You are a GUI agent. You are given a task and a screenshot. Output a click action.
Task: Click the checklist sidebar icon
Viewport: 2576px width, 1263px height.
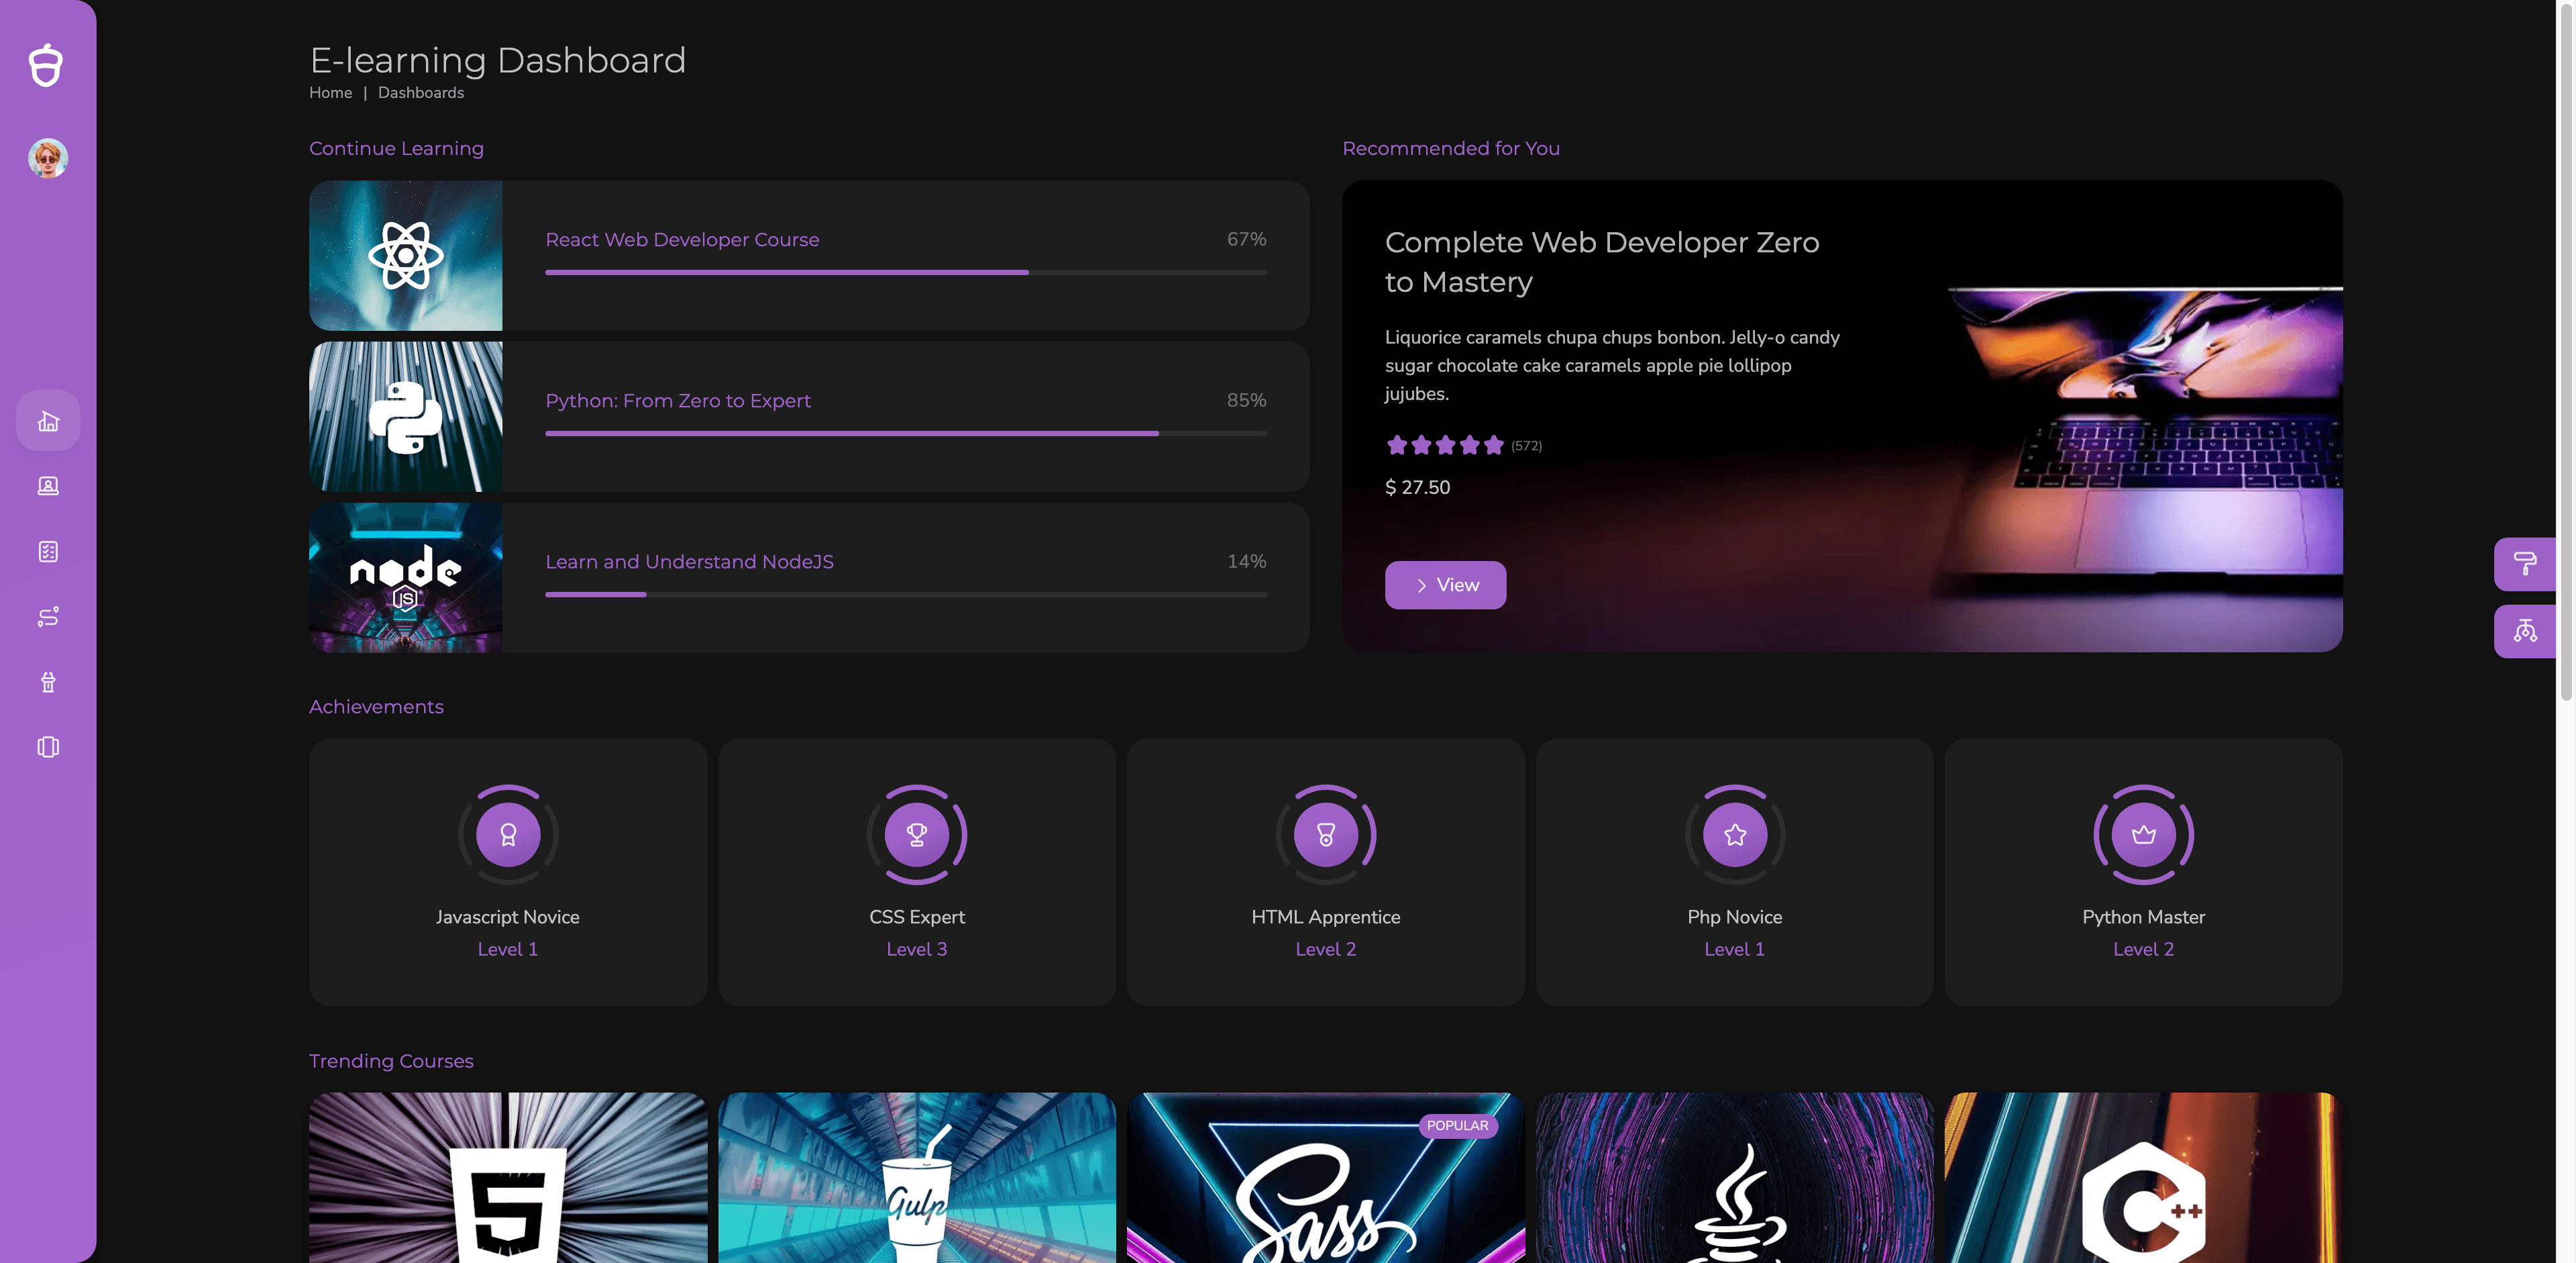[48, 552]
